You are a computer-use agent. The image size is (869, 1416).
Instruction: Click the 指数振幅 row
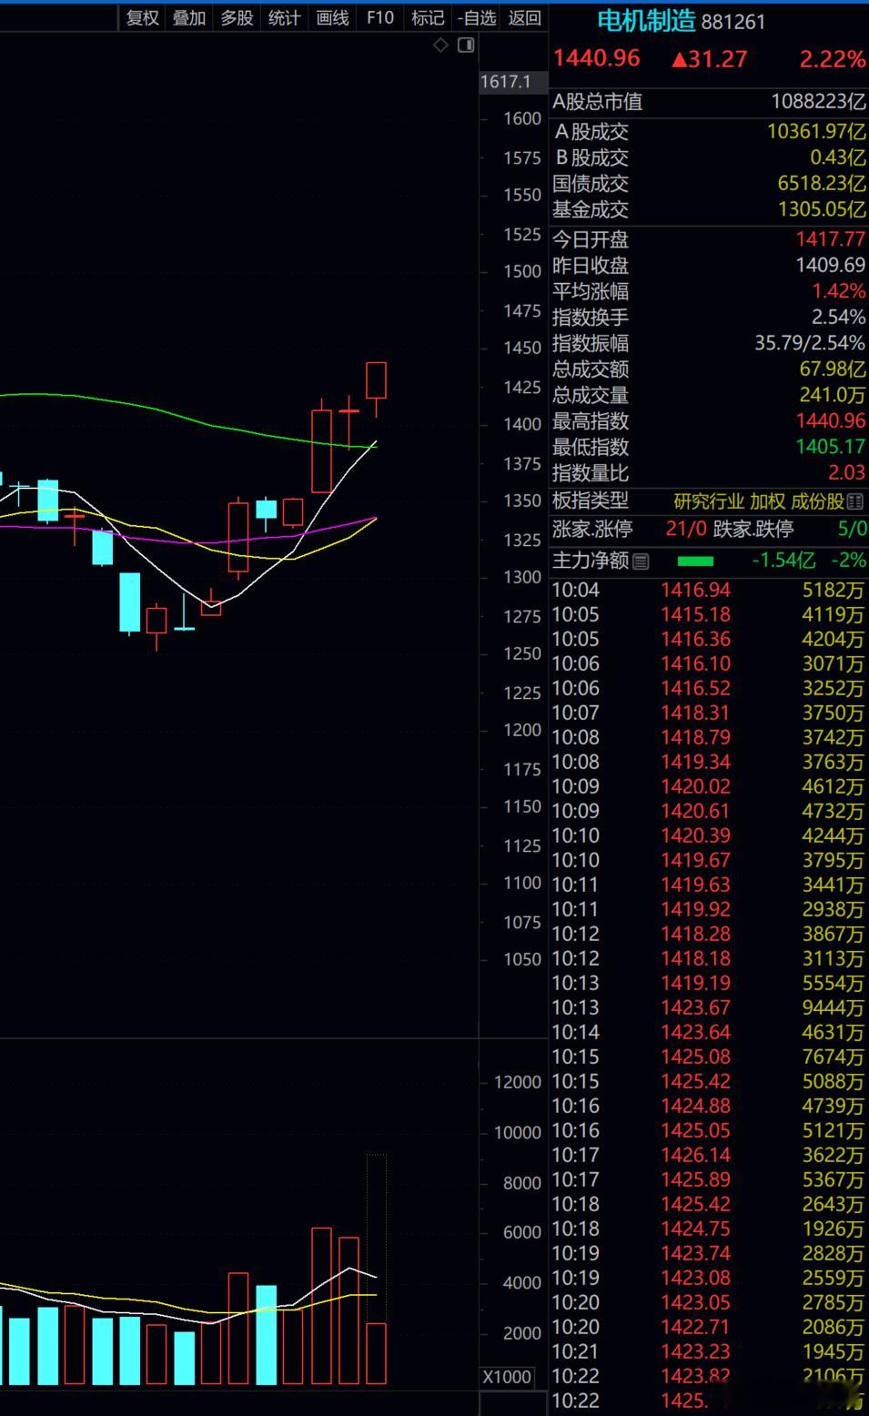pyautogui.click(x=709, y=343)
